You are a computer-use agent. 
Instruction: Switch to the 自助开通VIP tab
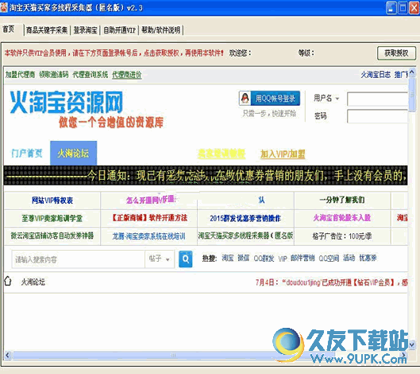point(119,30)
